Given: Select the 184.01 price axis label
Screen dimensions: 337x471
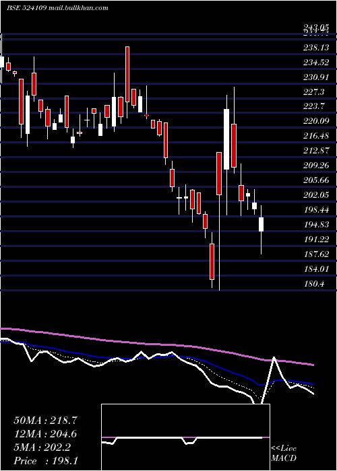Looking at the screenshot, I should pyautogui.click(x=316, y=269).
